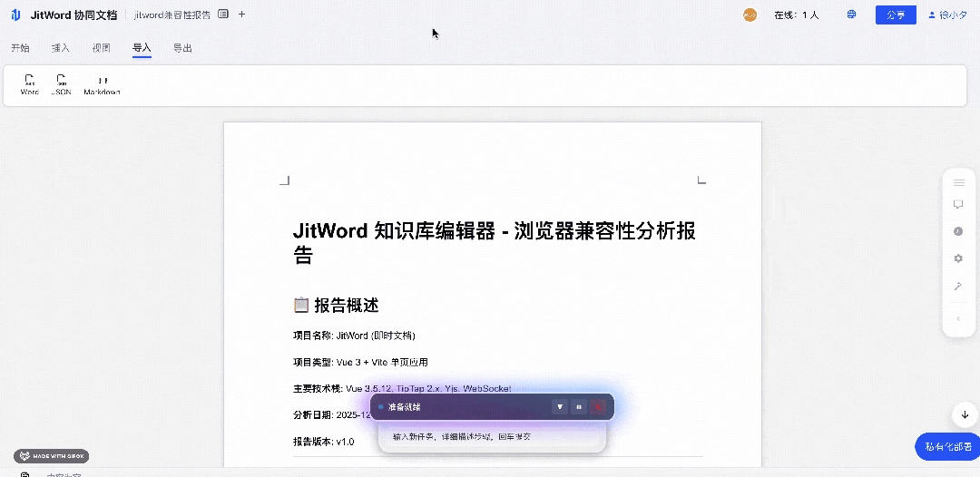This screenshot has height=477, width=980.
Task: Switch to the 视图 tab
Action: 102,47
